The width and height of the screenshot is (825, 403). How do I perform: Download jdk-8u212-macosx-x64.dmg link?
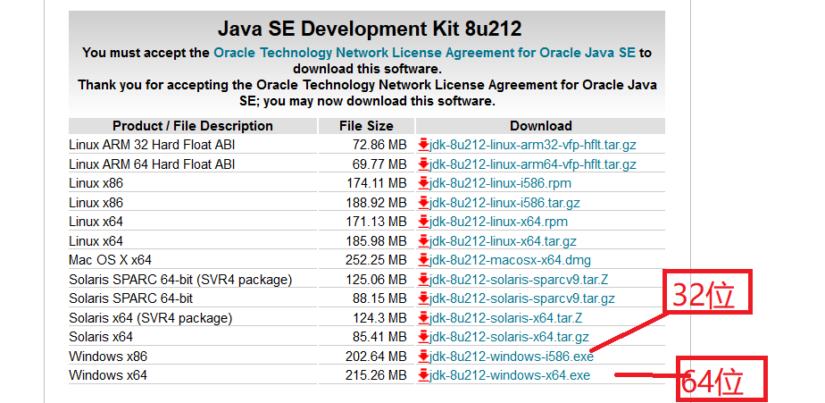[511, 260]
